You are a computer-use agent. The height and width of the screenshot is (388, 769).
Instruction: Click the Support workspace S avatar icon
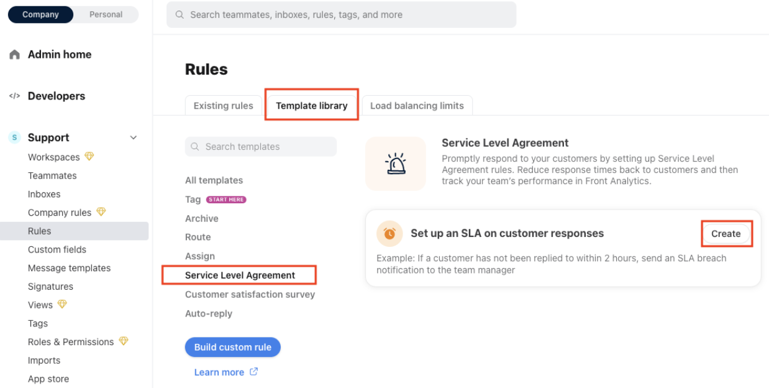14,137
